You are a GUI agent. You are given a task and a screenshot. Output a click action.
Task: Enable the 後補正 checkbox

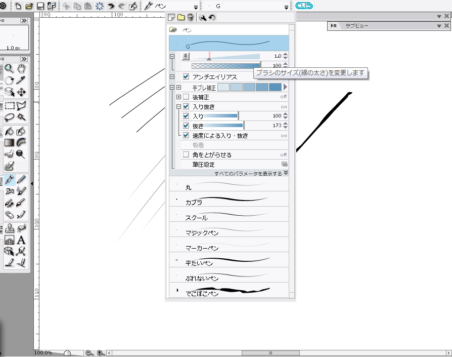[x=186, y=97]
